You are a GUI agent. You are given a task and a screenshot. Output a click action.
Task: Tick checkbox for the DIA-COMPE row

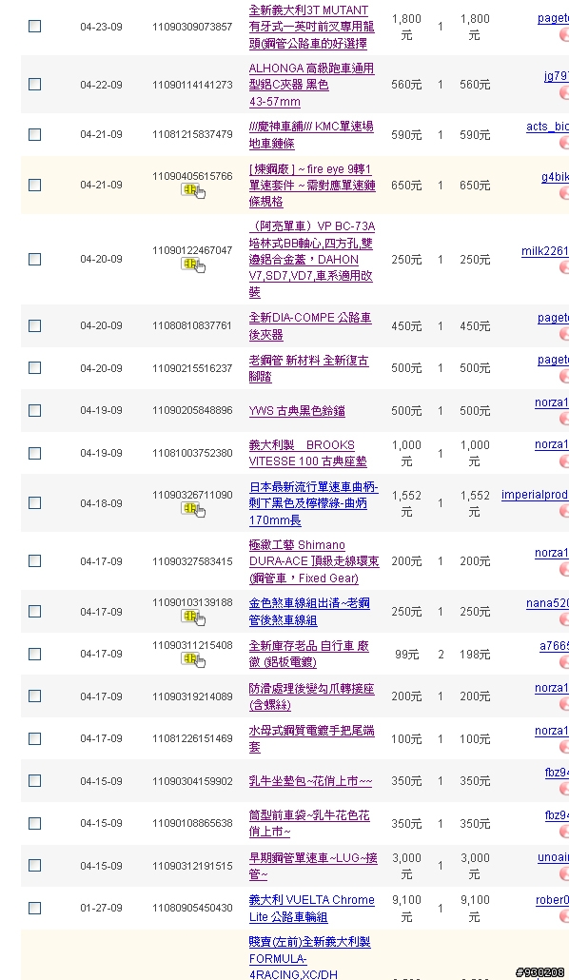tap(35, 325)
